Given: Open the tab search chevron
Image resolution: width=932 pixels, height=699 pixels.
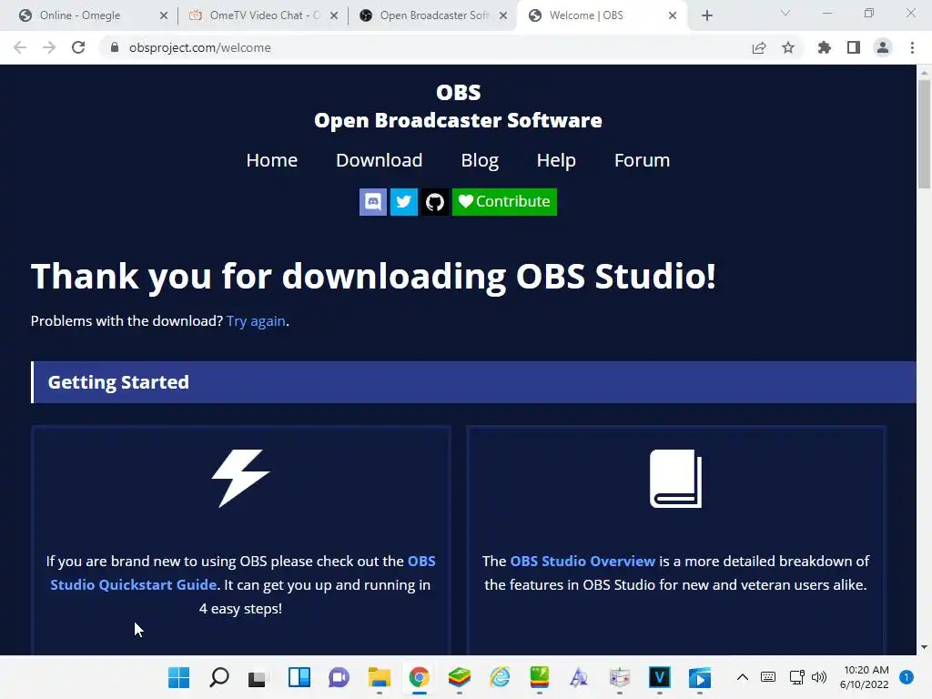Looking at the screenshot, I should (x=785, y=13).
